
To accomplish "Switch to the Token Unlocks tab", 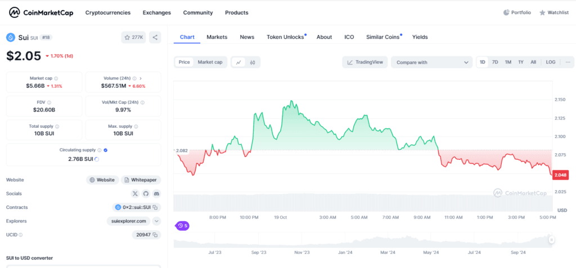I will click(285, 37).
